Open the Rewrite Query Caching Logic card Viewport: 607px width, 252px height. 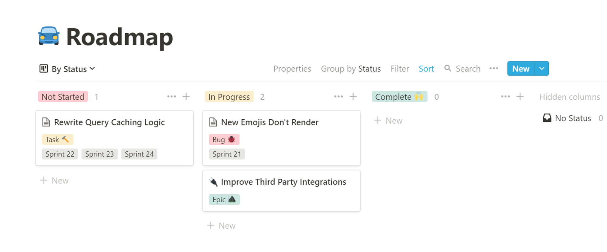click(114, 138)
